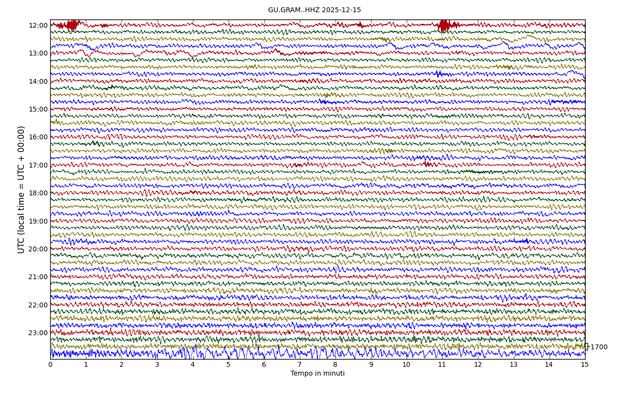Viewport: 629px width, 399px height.
Task: Click the 'Tempo in minuti' x-axis label
Action: (x=317, y=374)
